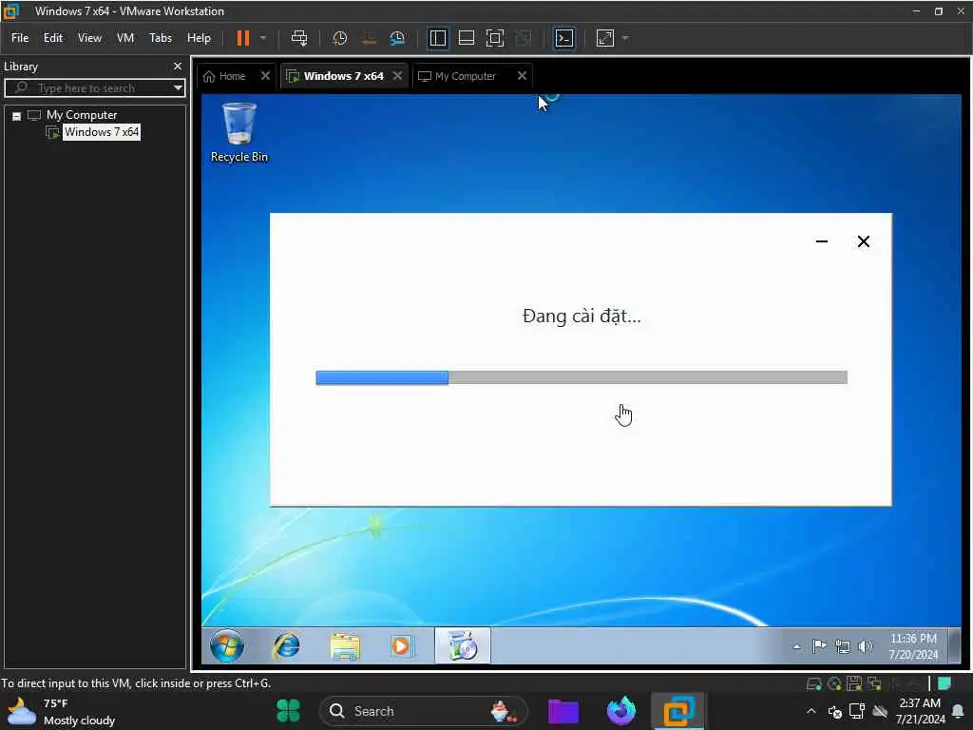
Task: Close the Library panel
Action: point(178,66)
